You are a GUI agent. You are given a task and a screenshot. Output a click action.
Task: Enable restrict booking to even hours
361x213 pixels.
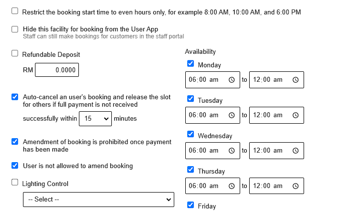point(15,11)
